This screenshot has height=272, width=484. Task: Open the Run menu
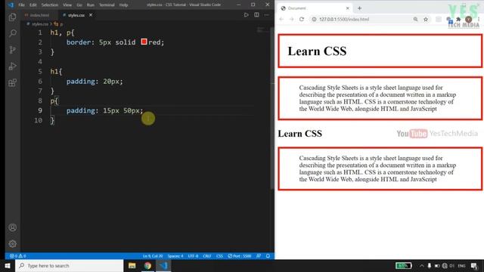[x=91, y=5]
